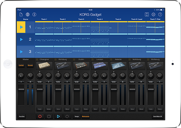This screenshot has width=181, height=128.
Task: Open Track 7 / Pad clip in scene 2
Action: point(155,40)
